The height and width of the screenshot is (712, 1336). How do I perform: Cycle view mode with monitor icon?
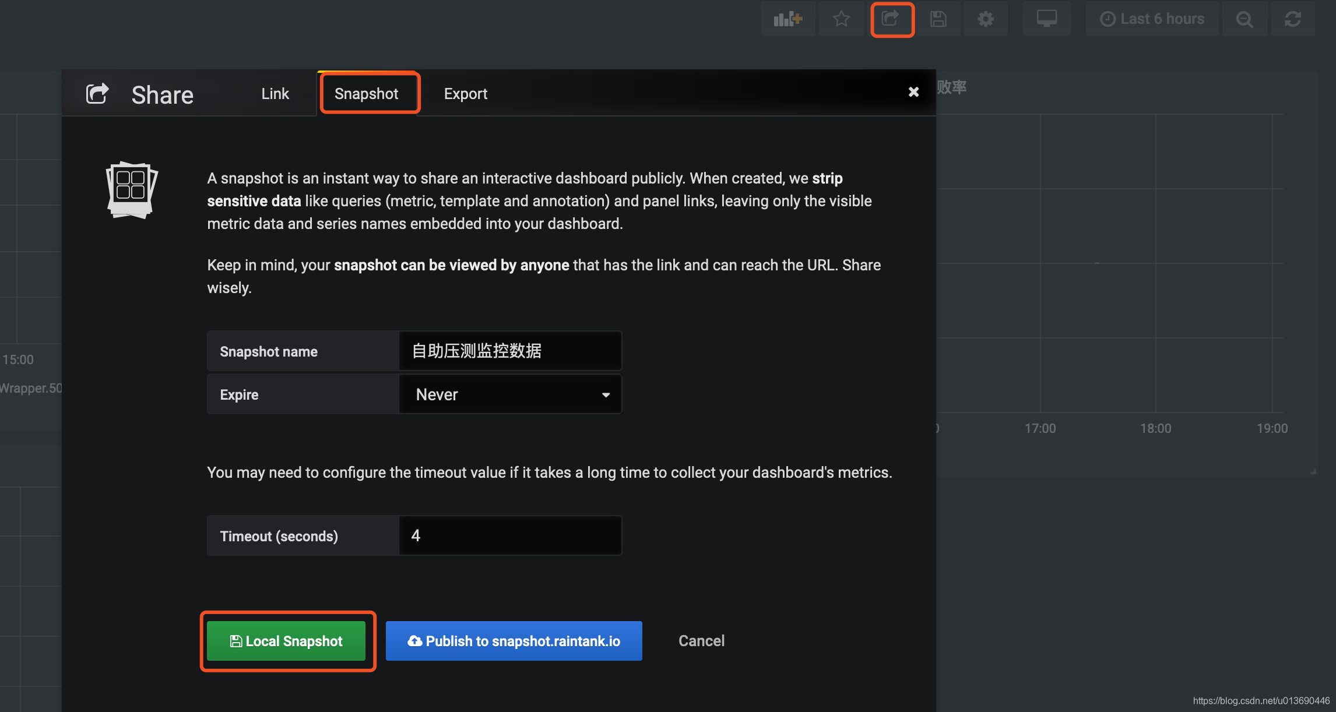click(x=1046, y=19)
